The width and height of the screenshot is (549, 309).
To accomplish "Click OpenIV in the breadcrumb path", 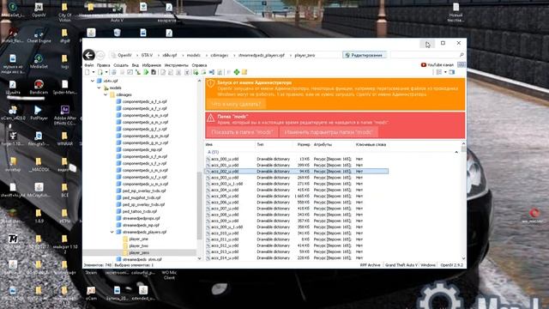I will pos(124,55).
